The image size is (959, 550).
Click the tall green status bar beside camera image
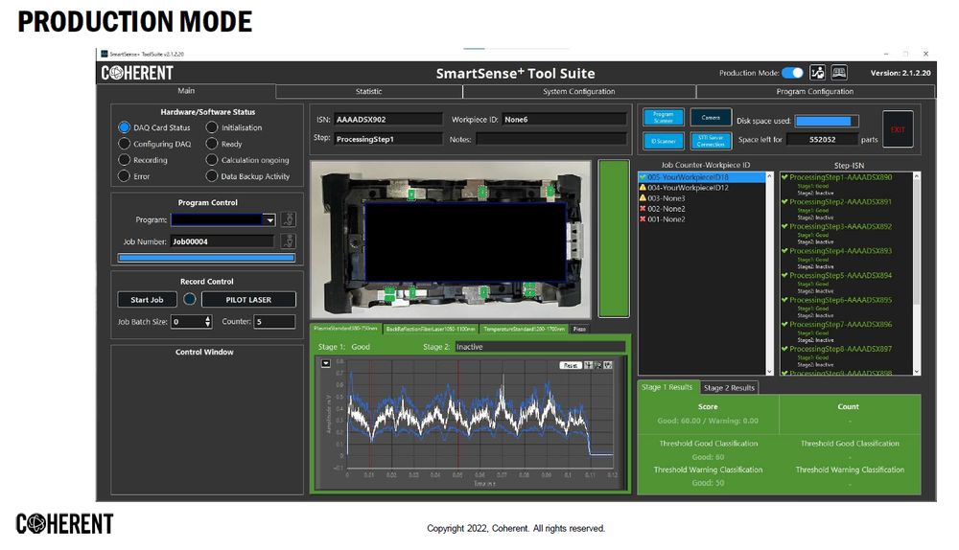614,239
